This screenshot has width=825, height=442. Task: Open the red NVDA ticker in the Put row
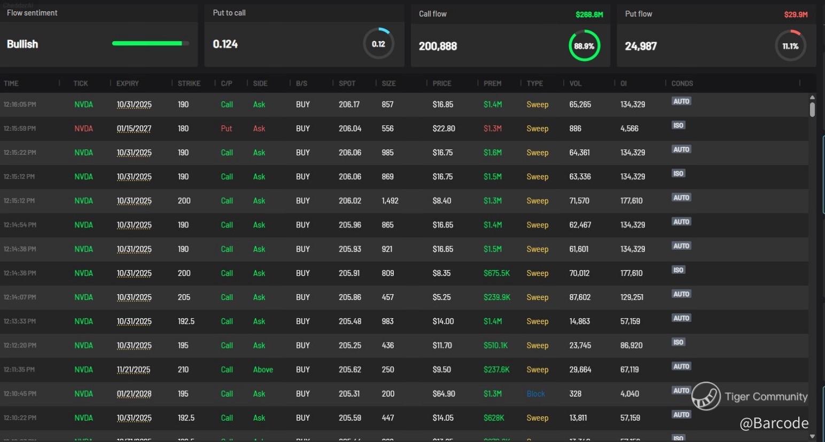(83, 129)
